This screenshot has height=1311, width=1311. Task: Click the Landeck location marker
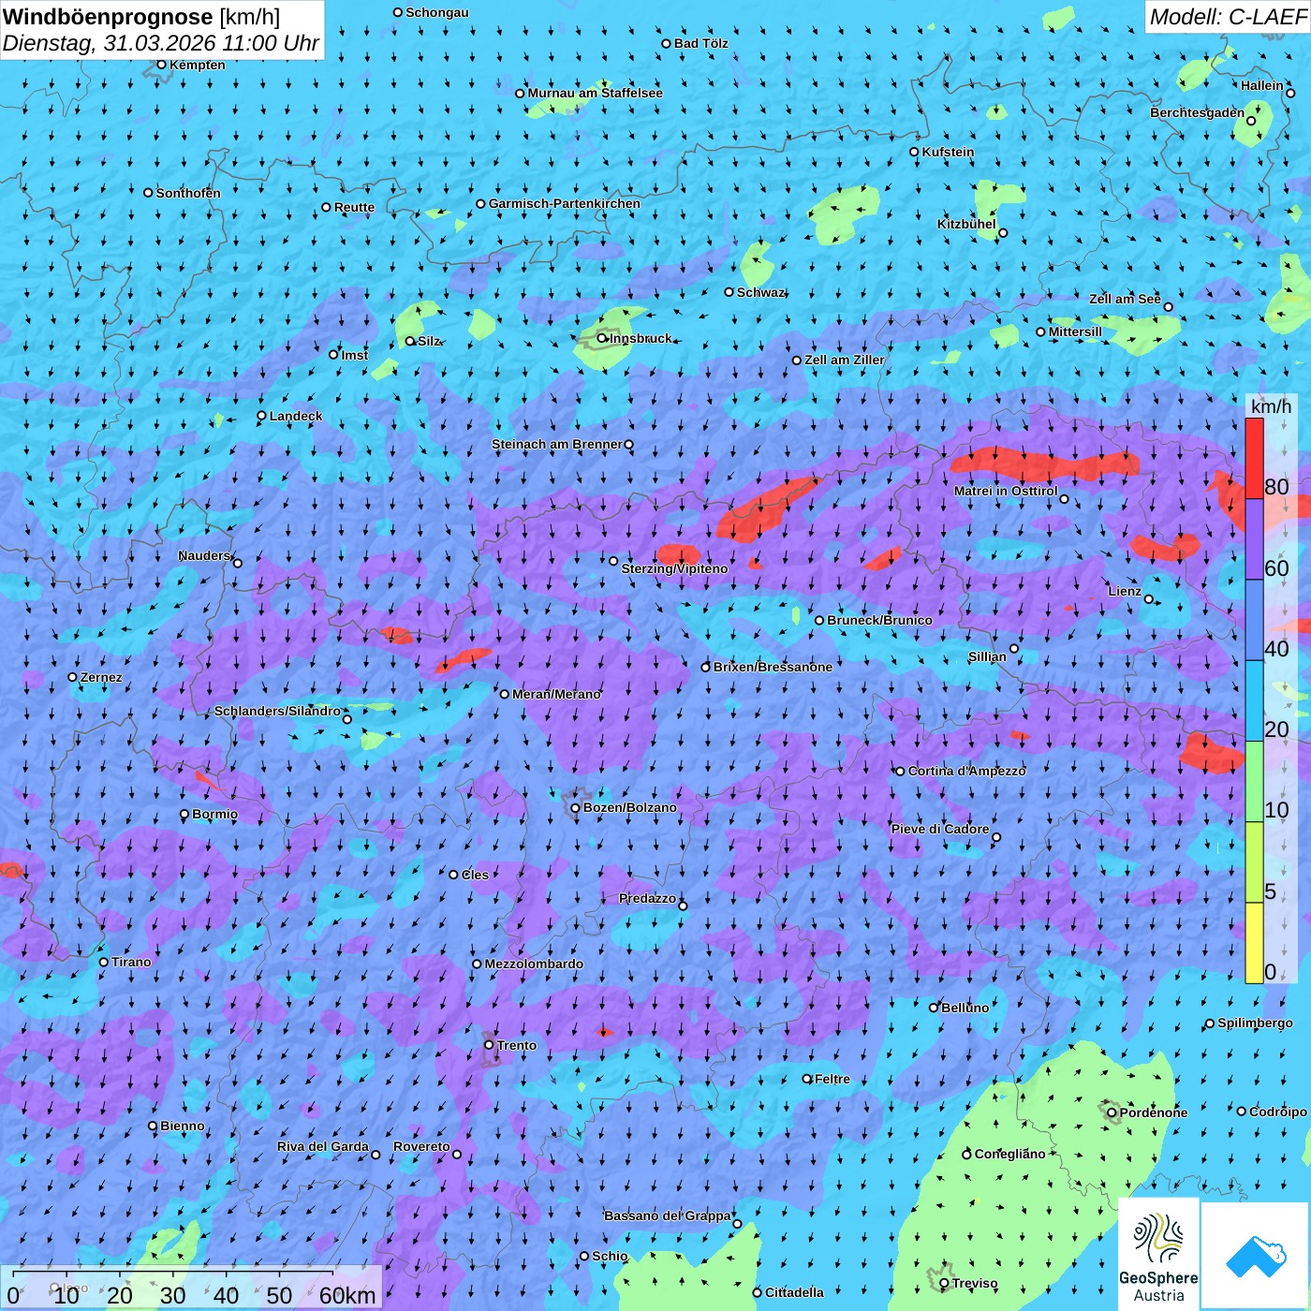coord(261,416)
